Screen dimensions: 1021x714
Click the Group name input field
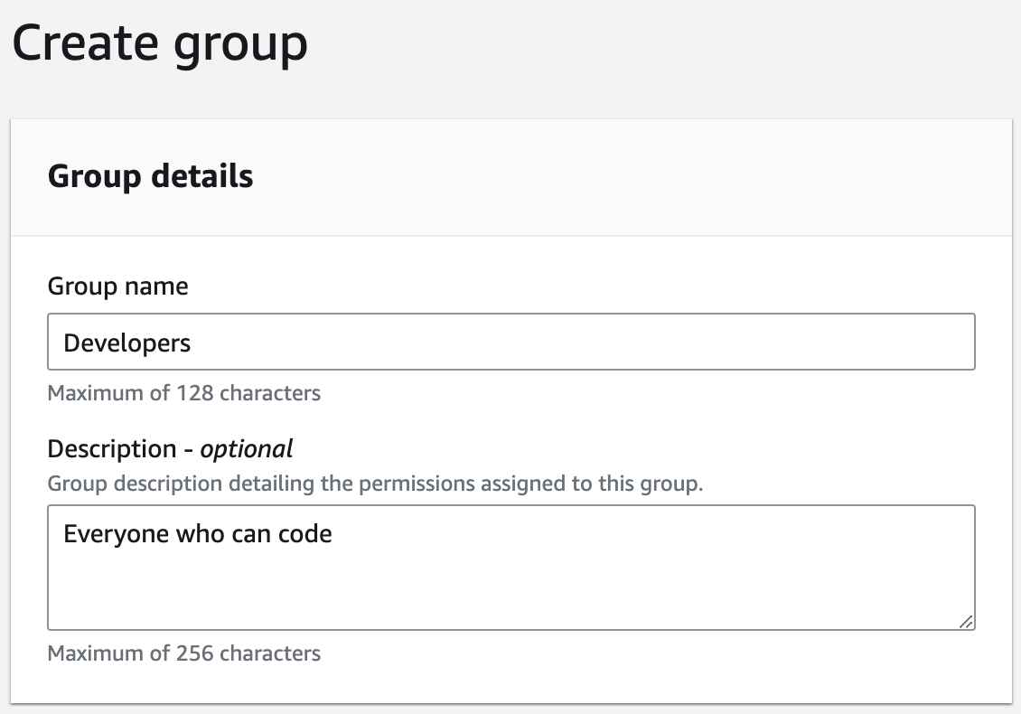[x=510, y=342]
